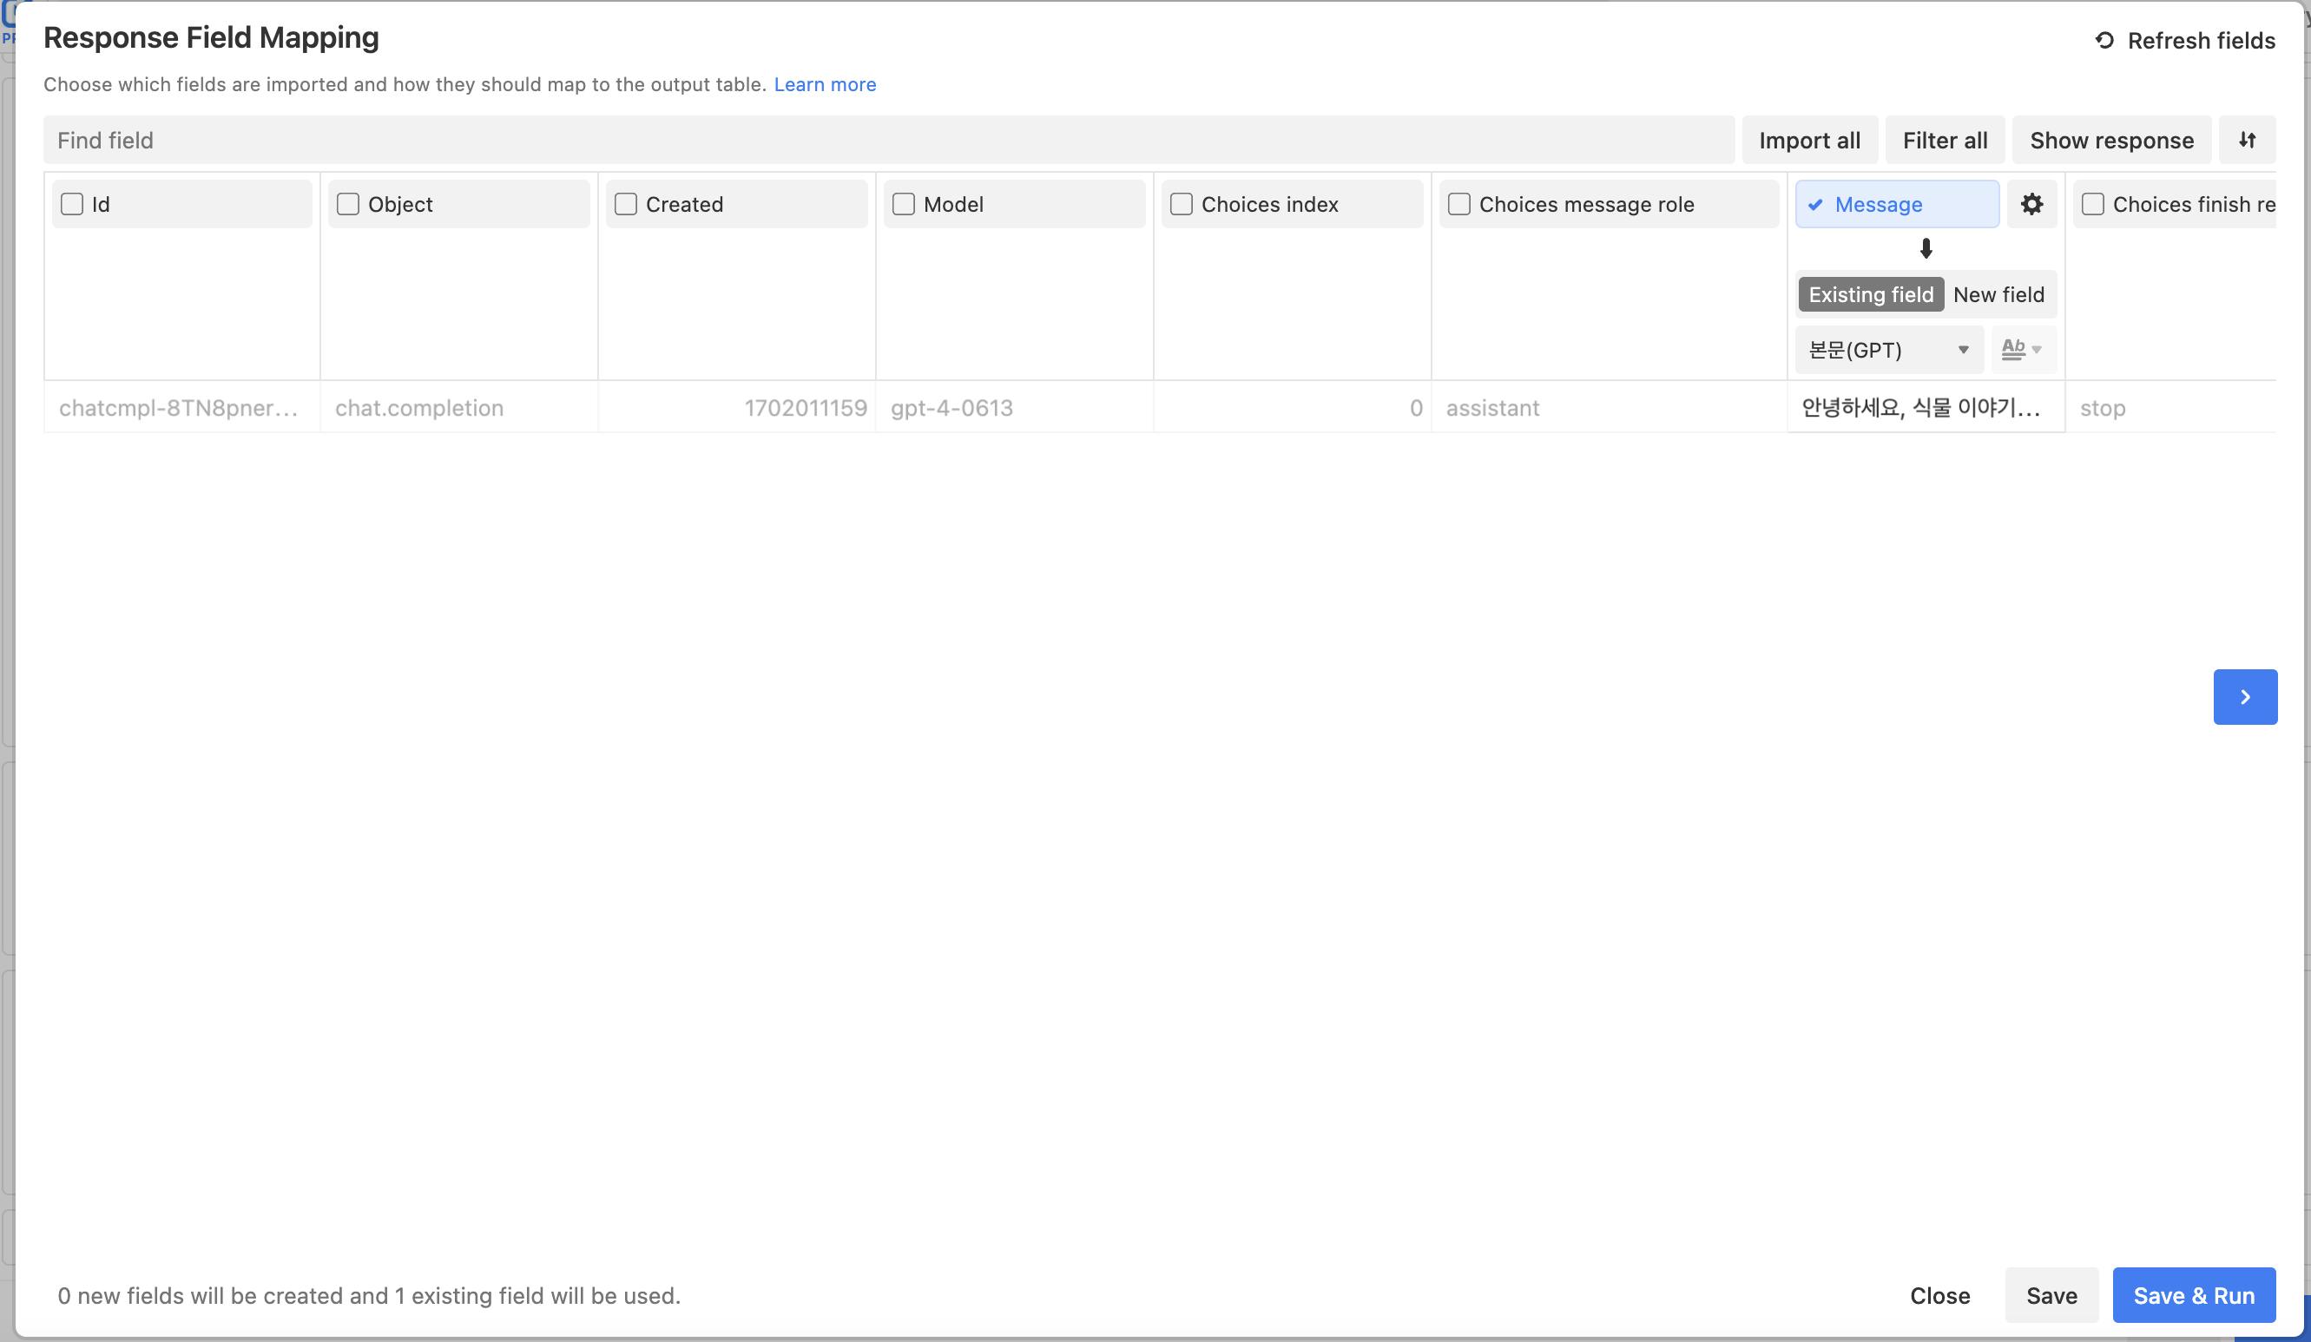Tick the Object field checkbox

(x=347, y=203)
